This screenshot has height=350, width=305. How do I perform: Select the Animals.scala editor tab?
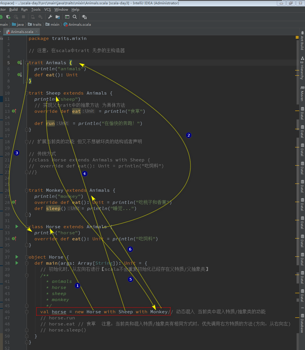pos(22,32)
